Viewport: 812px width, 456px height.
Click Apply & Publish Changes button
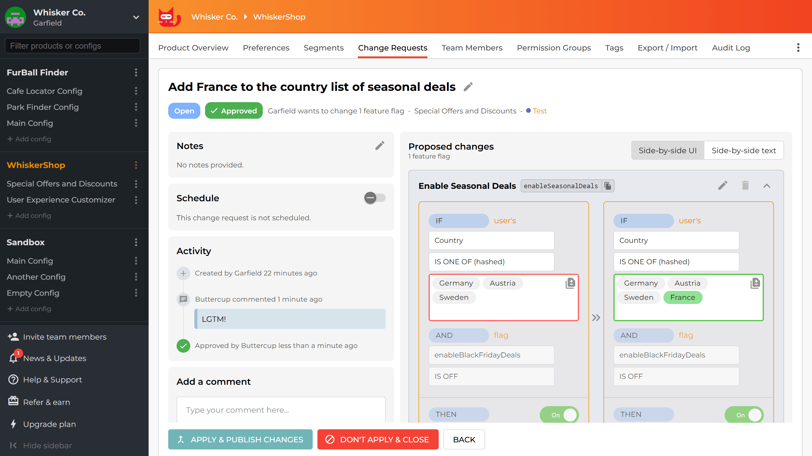coord(240,439)
